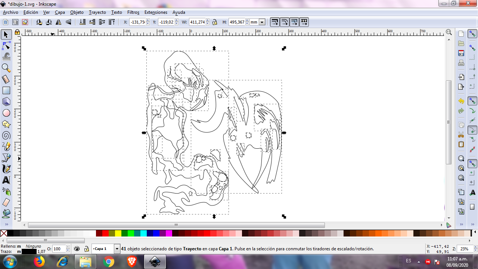Image resolution: width=478 pixels, height=269 pixels.
Task: Increase opacity O spinner value
Action: point(68,247)
